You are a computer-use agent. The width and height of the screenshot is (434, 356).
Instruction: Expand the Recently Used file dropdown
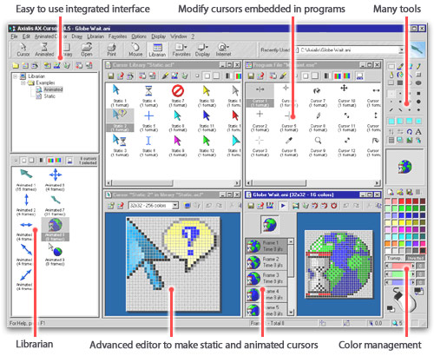[x=401, y=49]
